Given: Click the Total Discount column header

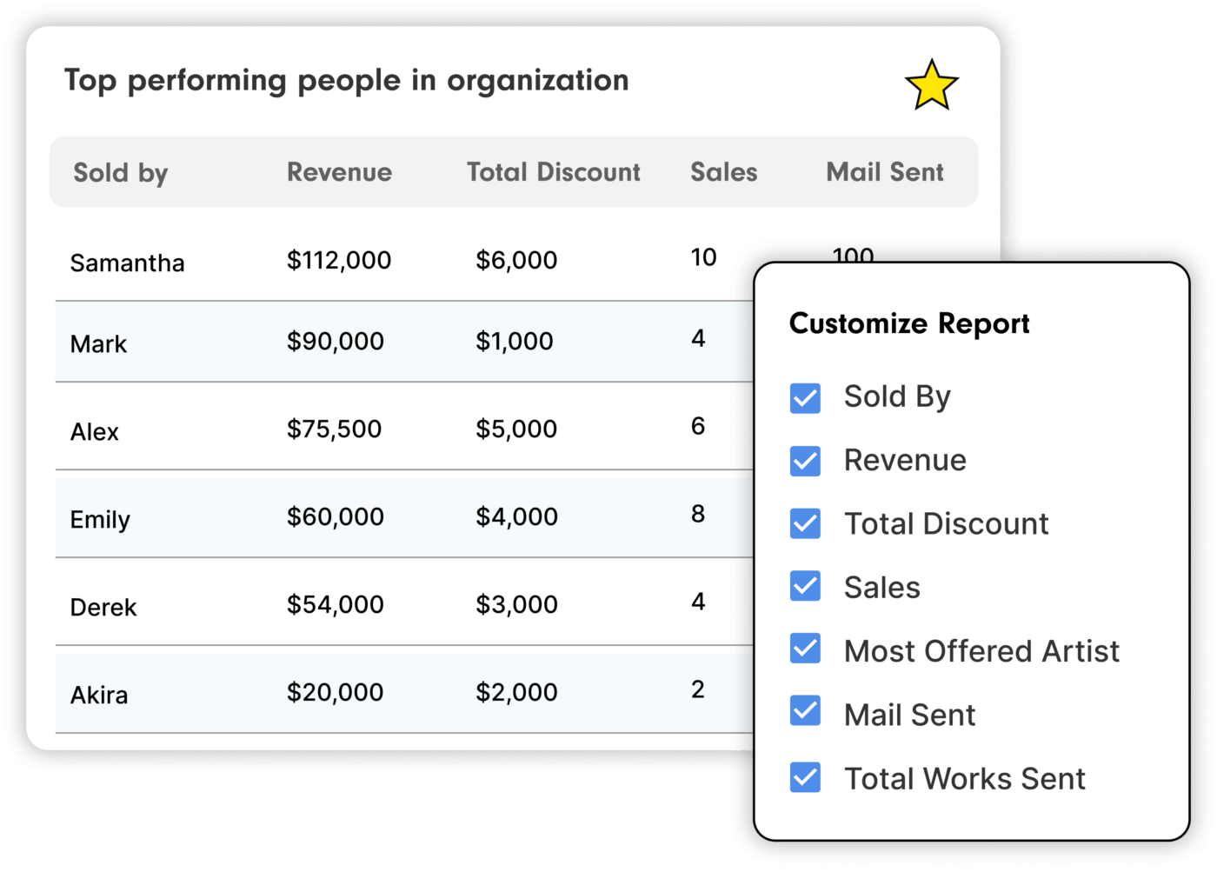Looking at the screenshot, I should tap(554, 172).
